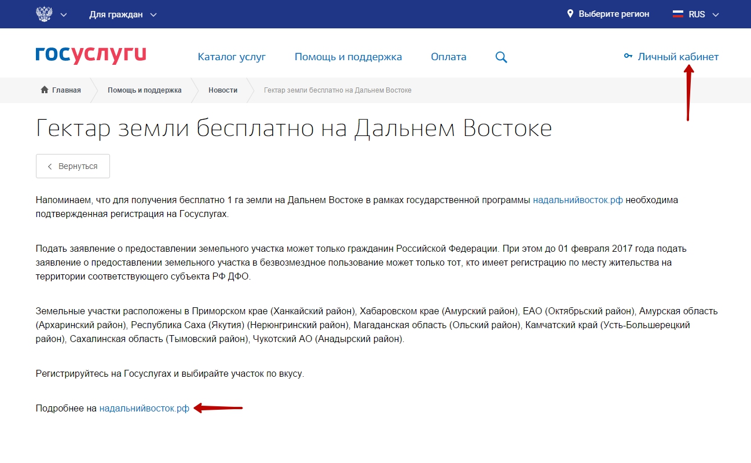Open 'Подробнее на' надальнийвосток.рф link
Viewport: 751px width, 463px height.
coord(144,408)
